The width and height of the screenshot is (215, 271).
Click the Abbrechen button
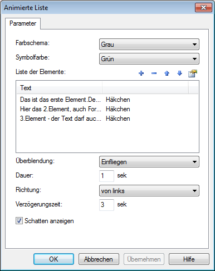coord(99,259)
